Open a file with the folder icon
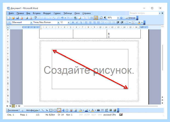This screenshot has width=170, height=122. click(x=13, y=18)
